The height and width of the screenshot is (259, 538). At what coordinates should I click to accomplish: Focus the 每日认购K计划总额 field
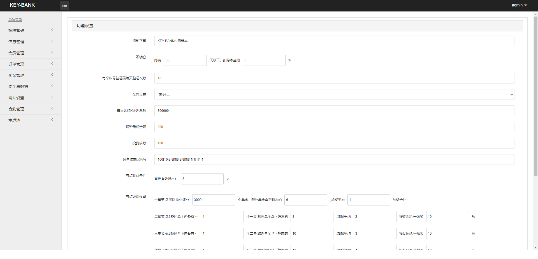tap(334, 111)
